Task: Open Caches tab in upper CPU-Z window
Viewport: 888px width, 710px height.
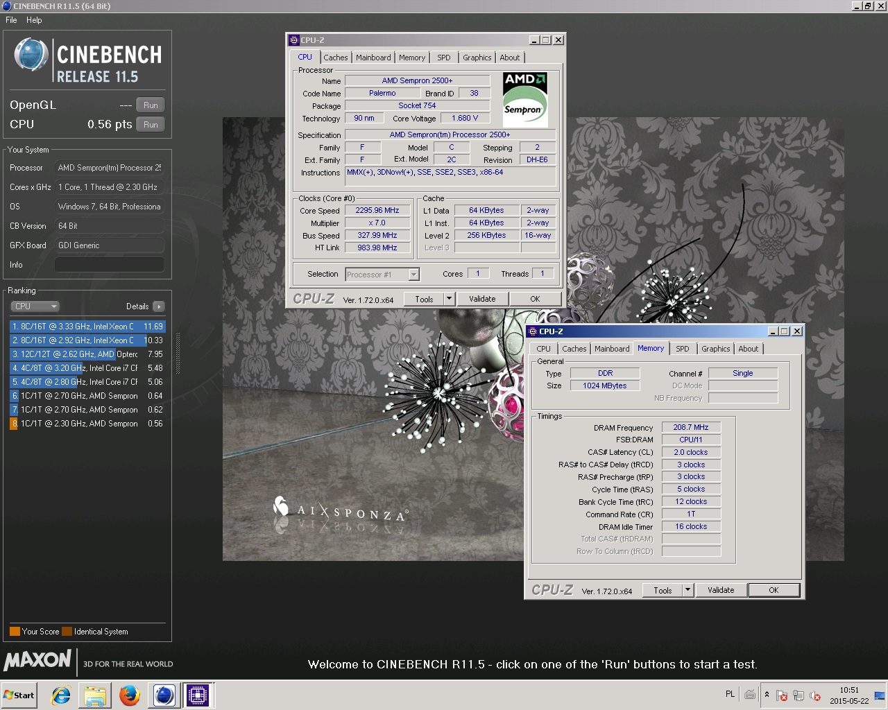Action: [x=336, y=58]
